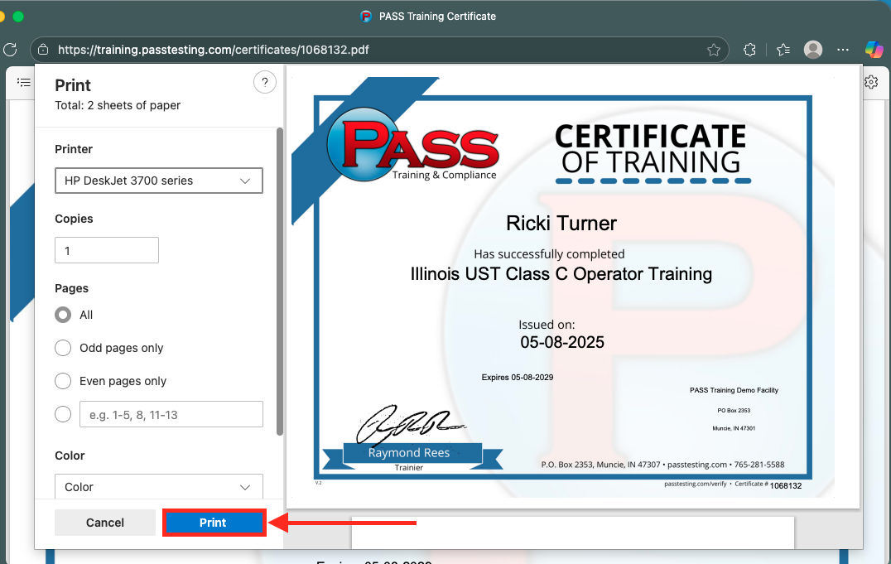Click the 'Illinois UST Class C Operator Training' text
891x564 pixels.
561,274
